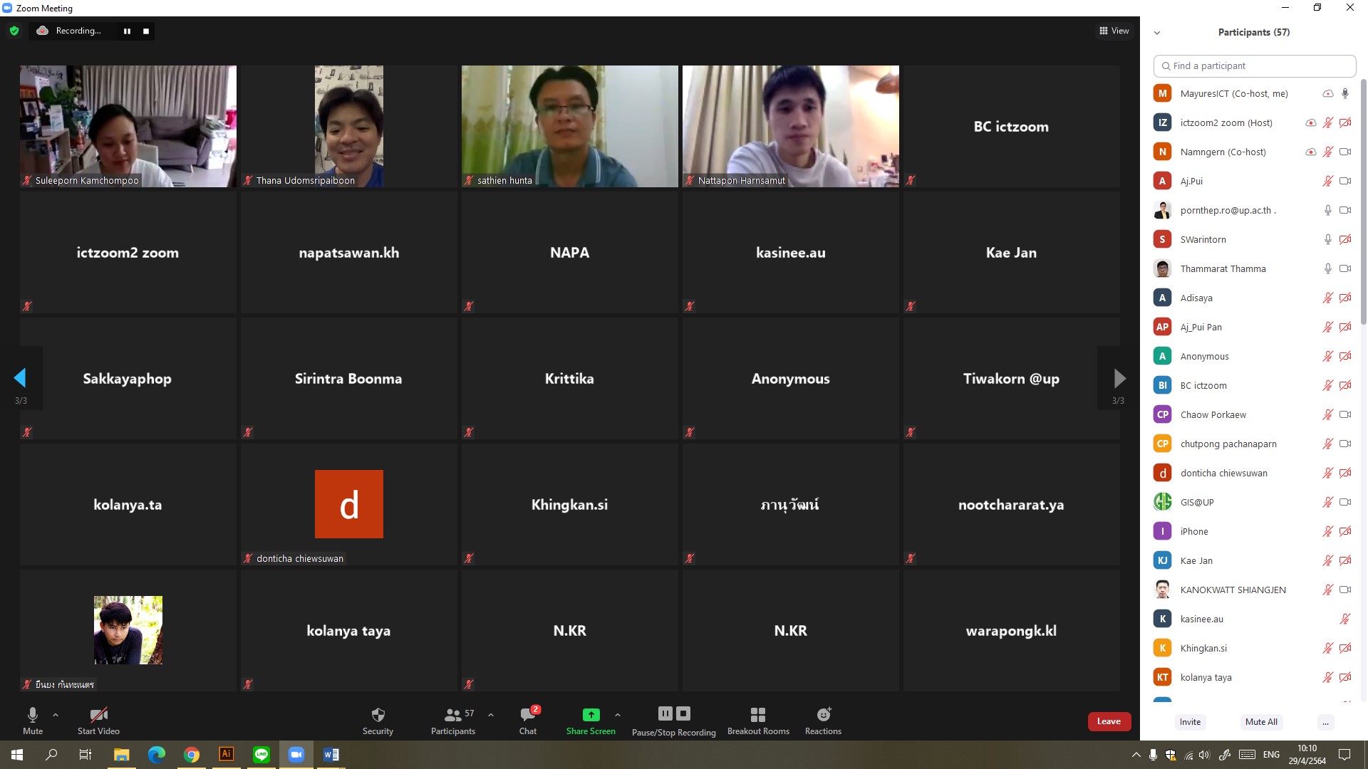
Task: Click recording indicator for ictzoom2 zoom
Action: tap(1310, 122)
